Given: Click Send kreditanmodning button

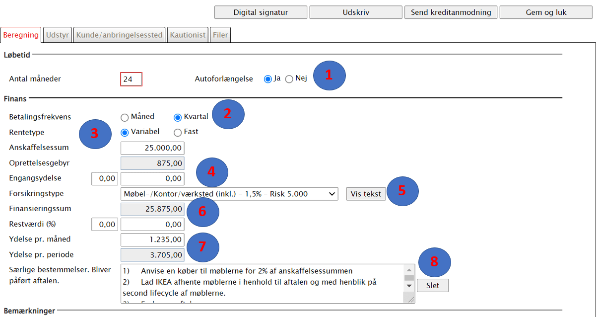Looking at the screenshot, I should [451, 12].
